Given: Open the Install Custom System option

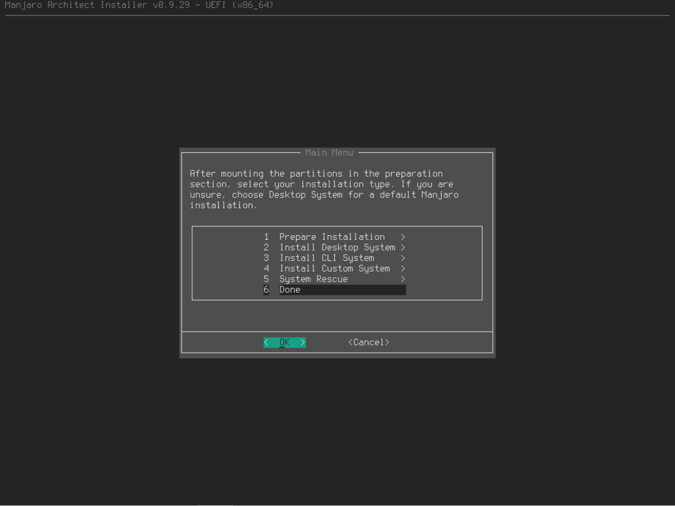Looking at the screenshot, I should 334,269.
